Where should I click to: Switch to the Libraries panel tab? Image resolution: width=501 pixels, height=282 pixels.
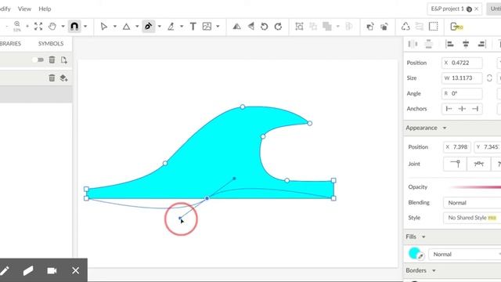click(x=9, y=44)
